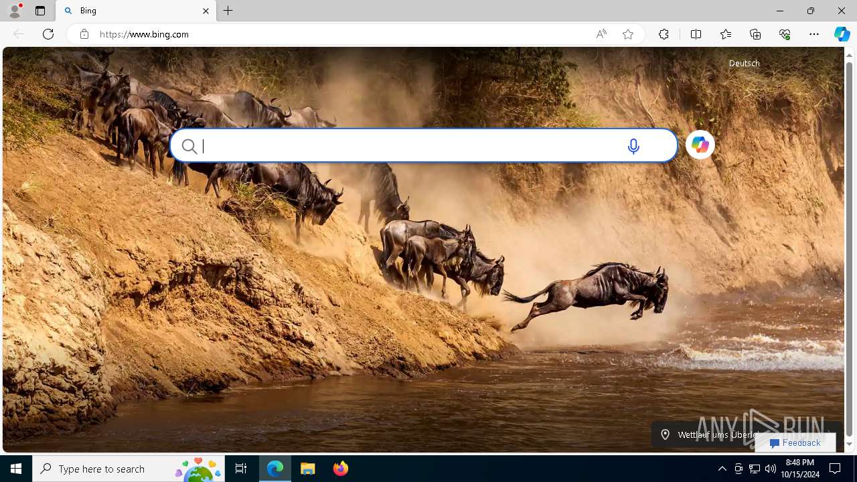Open the volume control icon

click(x=770, y=469)
